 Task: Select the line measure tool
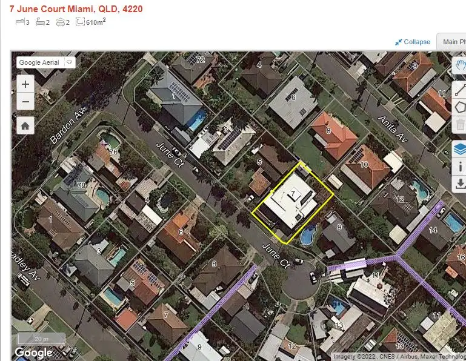point(459,89)
